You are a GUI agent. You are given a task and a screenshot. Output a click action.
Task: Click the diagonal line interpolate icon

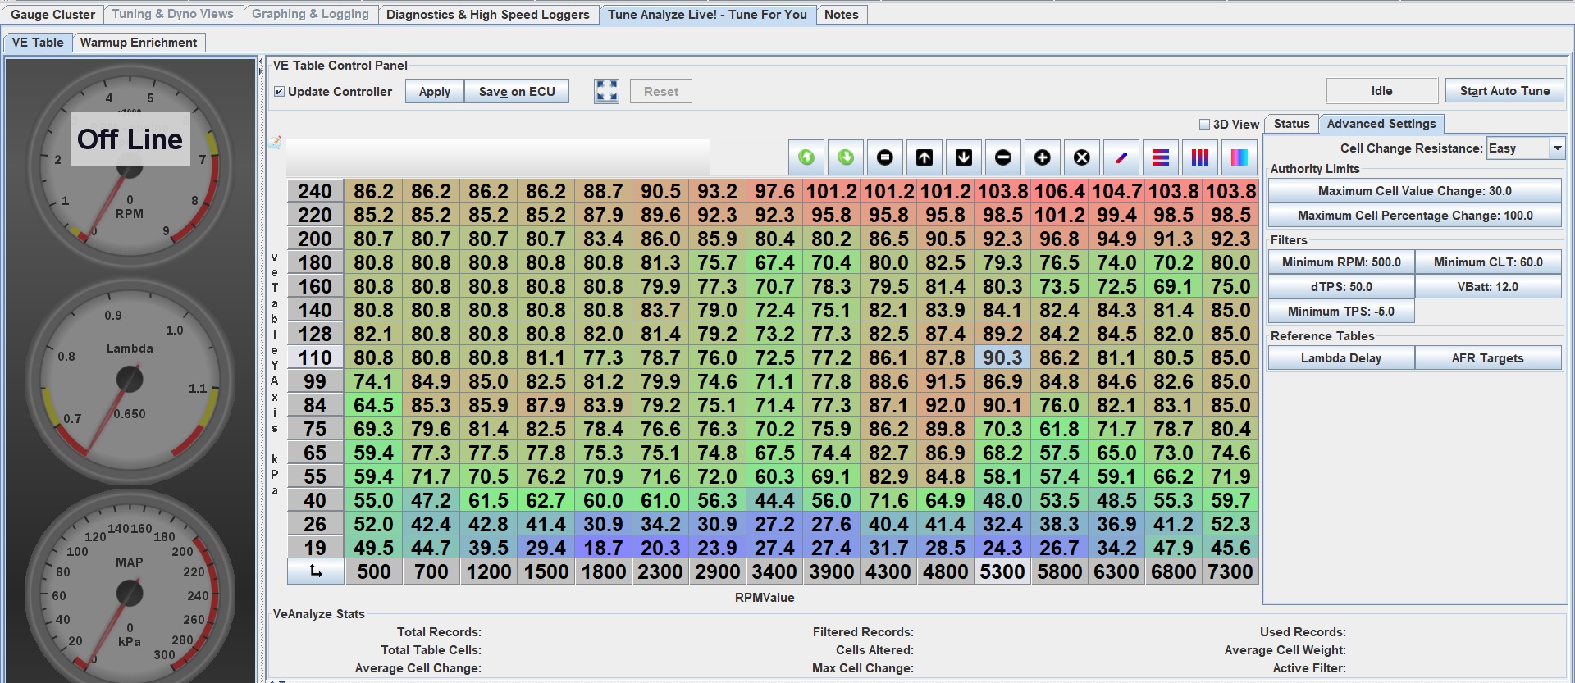tap(1121, 157)
